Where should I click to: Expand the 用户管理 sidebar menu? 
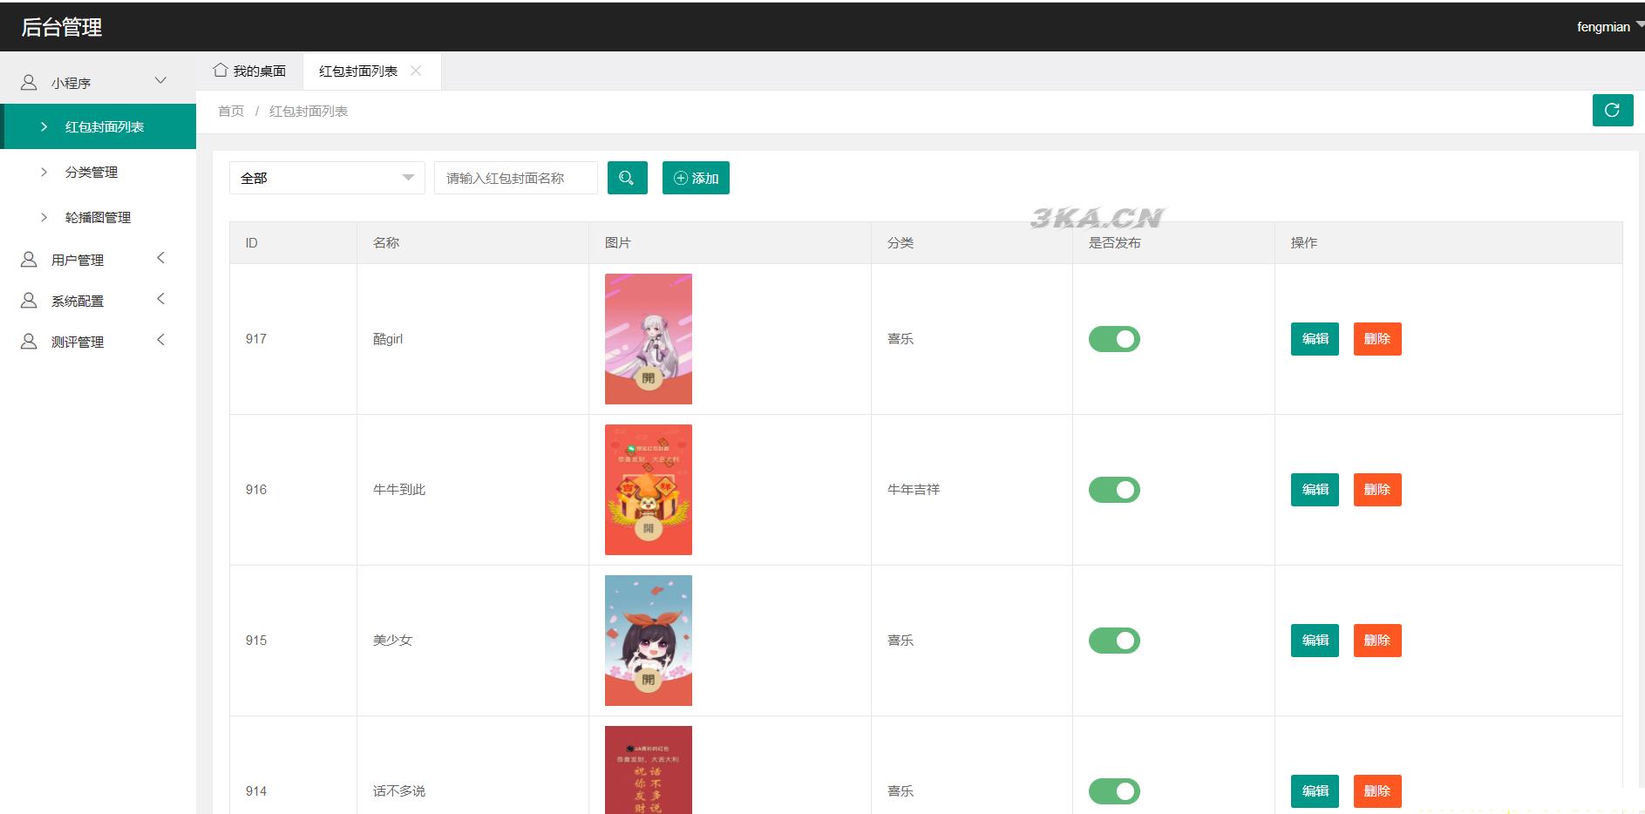(96, 260)
